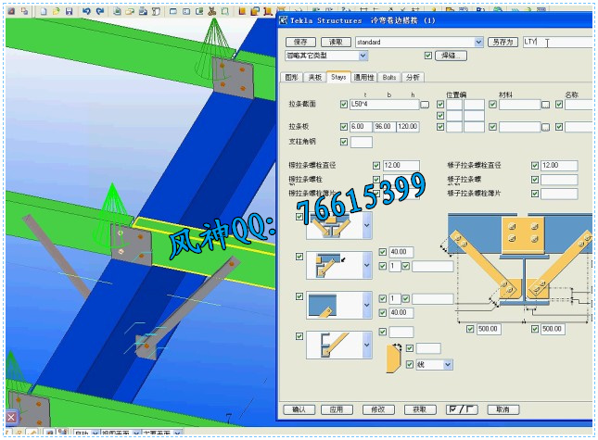The height and width of the screenshot is (440, 598).
Task: Expand the 'standard' saved settings dropdown
Action: tap(478, 42)
